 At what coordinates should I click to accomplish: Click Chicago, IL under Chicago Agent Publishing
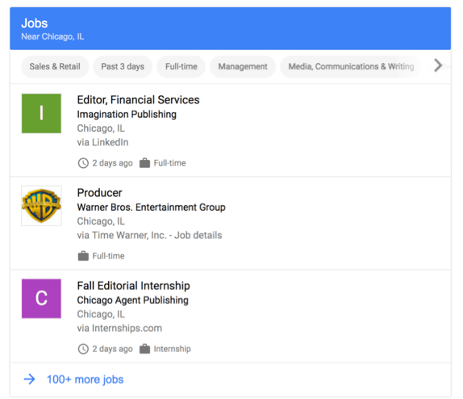tap(101, 314)
